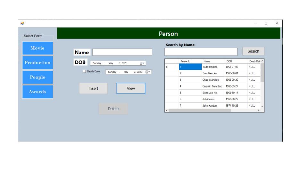301x173 pixels.
Task: Click the grid's scroll down arrow
Action: [262, 107]
